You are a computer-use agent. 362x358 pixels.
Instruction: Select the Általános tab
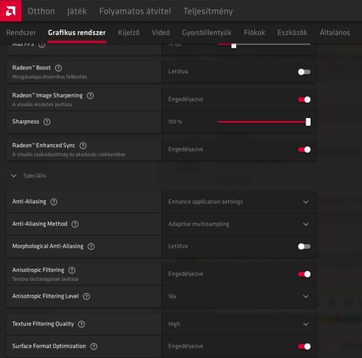coord(335,32)
